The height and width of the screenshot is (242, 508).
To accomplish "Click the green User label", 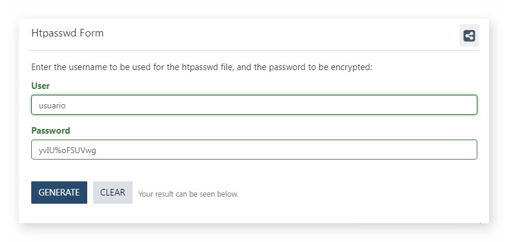I will click(x=41, y=86).
